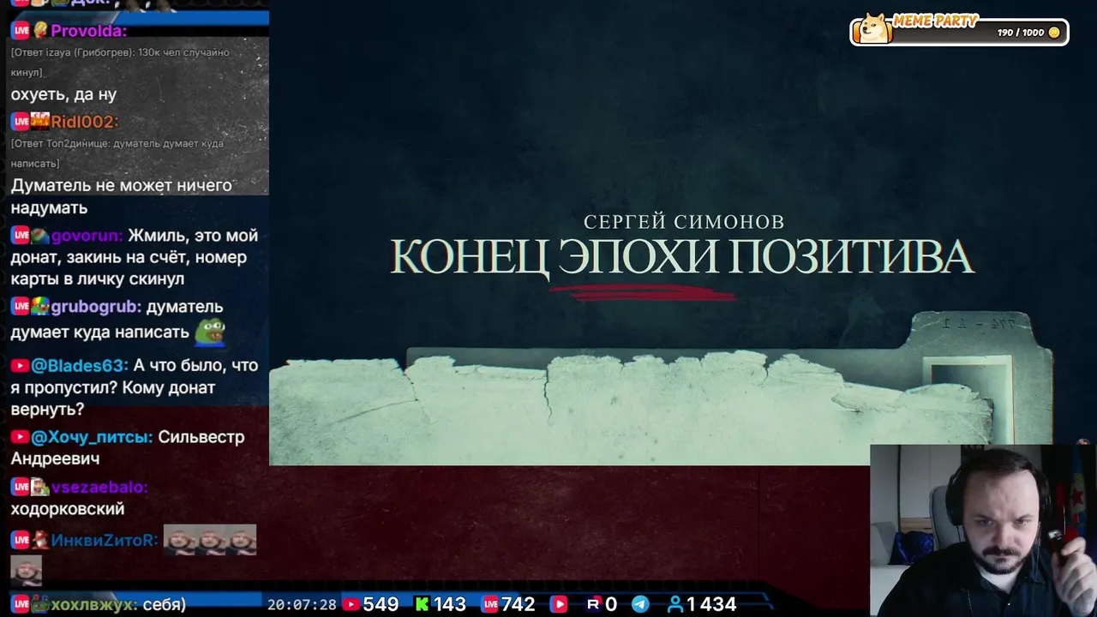Click the viewer count 742

coord(519,605)
